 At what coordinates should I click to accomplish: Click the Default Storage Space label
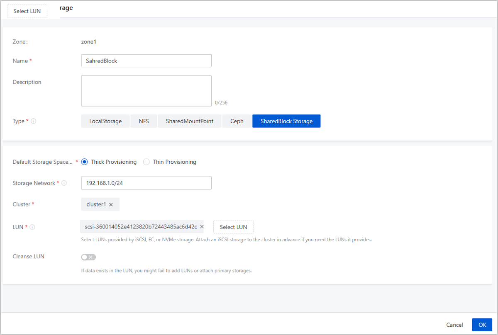[x=43, y=162]
